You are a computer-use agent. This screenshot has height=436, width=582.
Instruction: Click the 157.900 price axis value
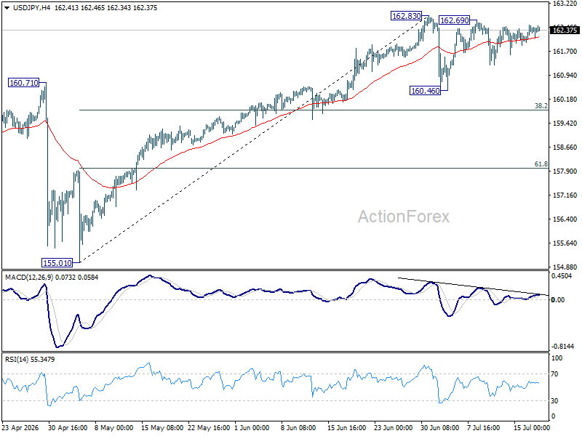point(565,171)
